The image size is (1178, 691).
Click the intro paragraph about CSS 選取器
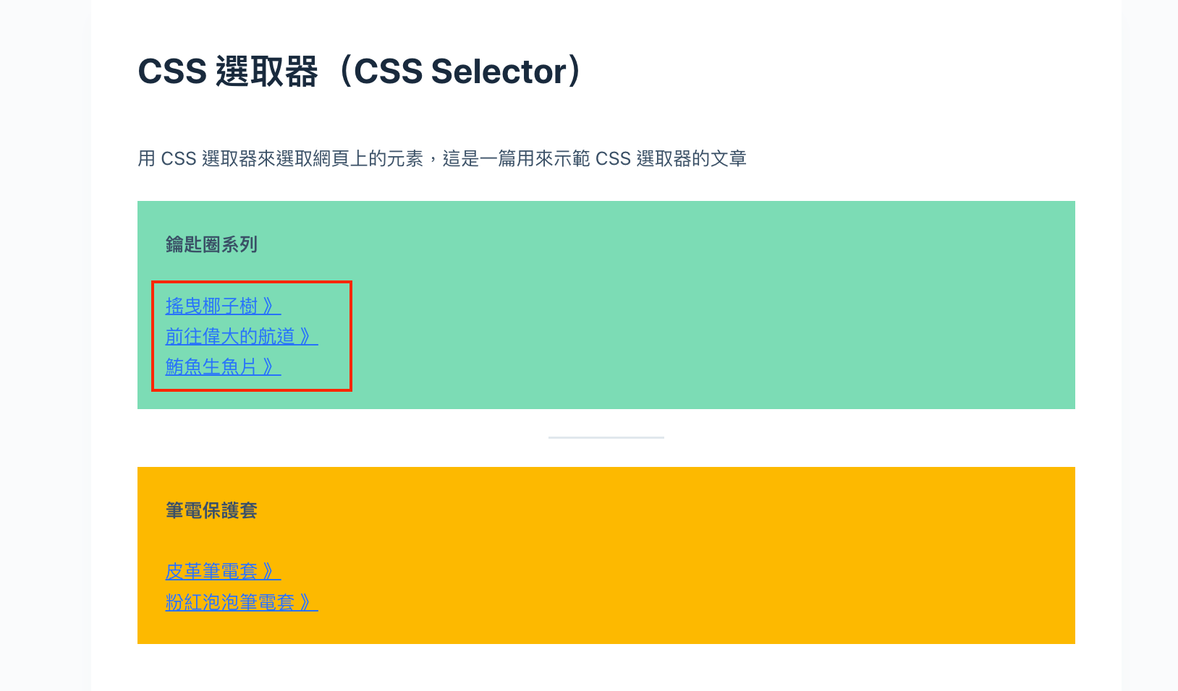pyautogui.click(x=442, y=158)
